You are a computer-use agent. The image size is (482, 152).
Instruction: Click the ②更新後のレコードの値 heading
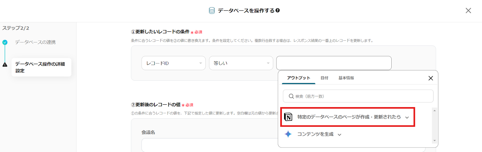156,104
